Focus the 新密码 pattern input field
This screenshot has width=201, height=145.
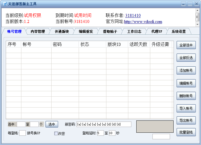pos(104,124)
